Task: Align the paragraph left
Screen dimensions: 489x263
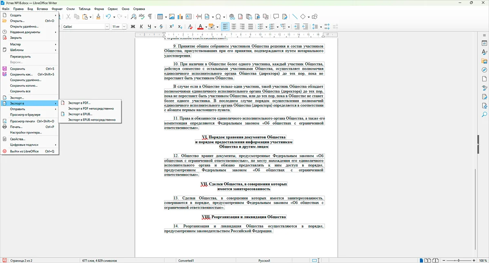Action: (225, 26)
